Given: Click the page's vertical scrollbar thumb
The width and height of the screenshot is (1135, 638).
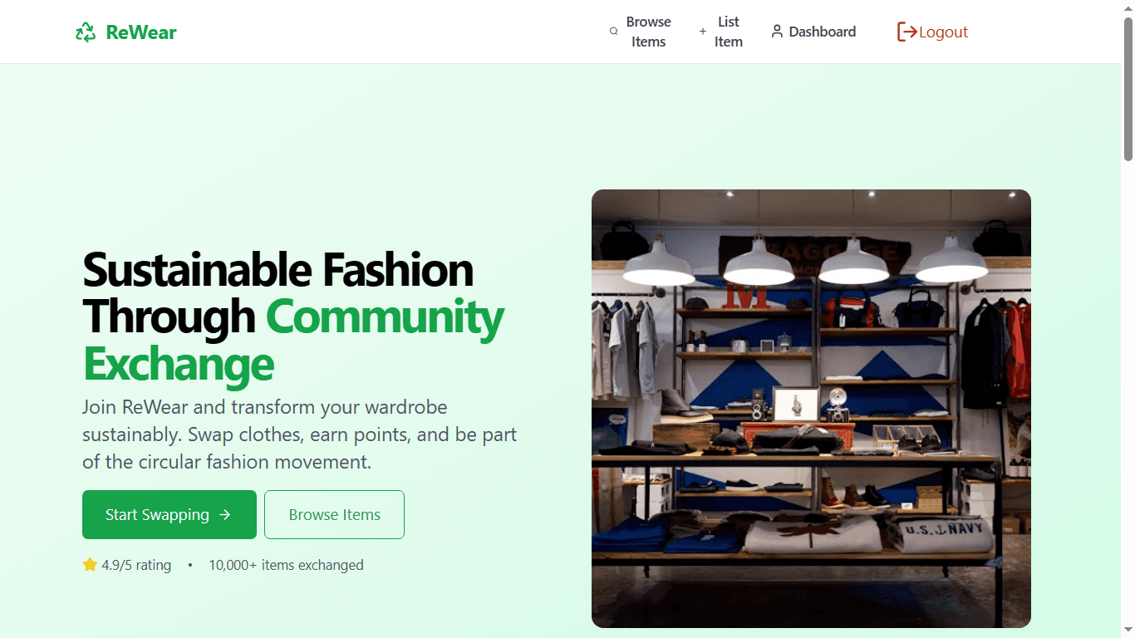Looking at the screenshot, I should [x=1128, y=87].
